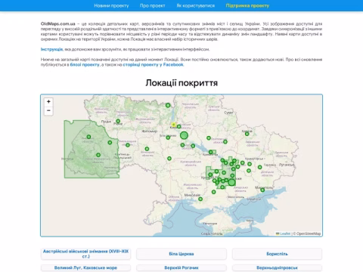
Task: Select the green marker at Кременчук
Action: click(x=211, y=152)
